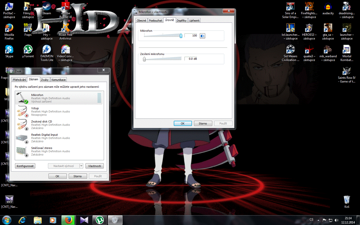
Task: Open the Poslouchat tab
Action: point(155,20)
